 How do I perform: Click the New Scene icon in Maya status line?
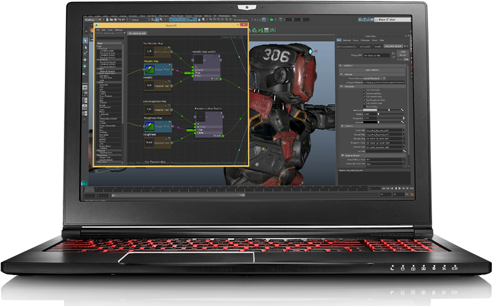(x=107, y=20)
